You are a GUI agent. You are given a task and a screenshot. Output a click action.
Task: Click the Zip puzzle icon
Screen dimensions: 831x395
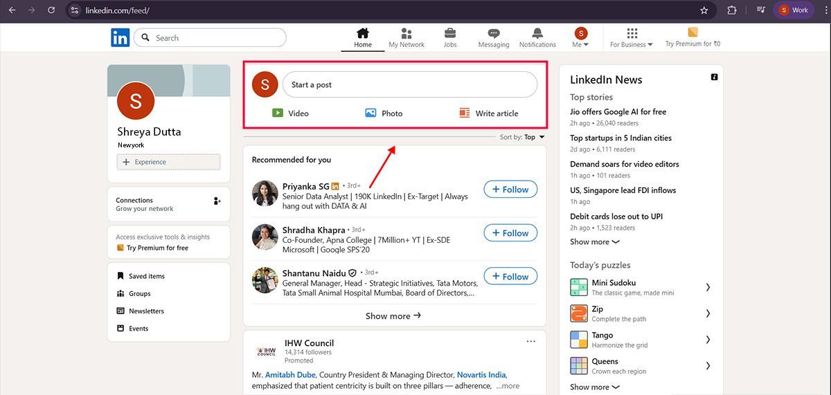[x=579, y=313]
